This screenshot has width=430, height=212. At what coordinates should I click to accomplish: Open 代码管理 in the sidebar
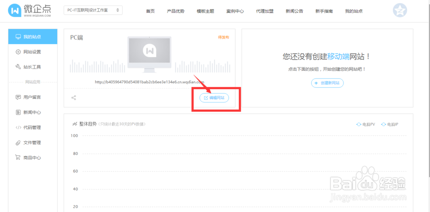33,127
